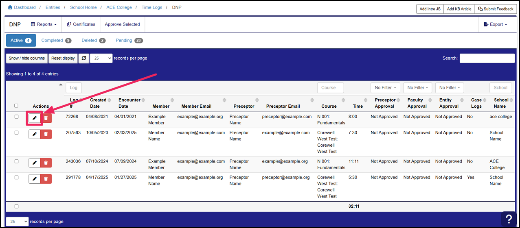Switch to the Active tab

coord(21,40)
